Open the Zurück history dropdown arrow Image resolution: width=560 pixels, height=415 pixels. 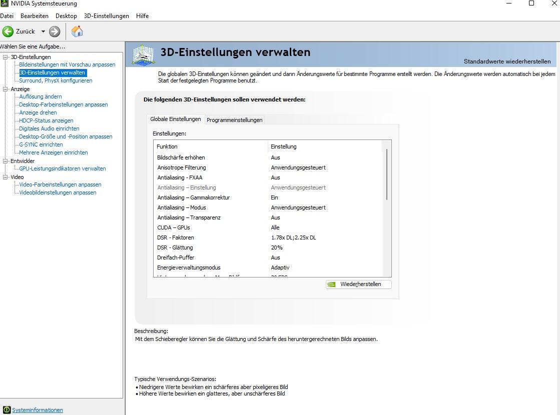pyautogui.click(x=43, y=31)
